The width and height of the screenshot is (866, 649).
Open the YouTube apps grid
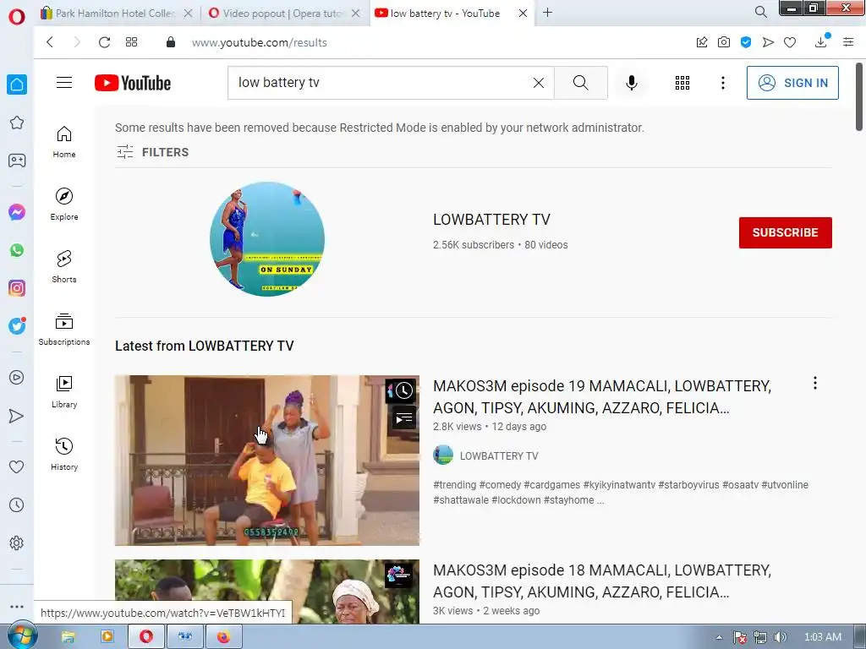pos(682,83)
